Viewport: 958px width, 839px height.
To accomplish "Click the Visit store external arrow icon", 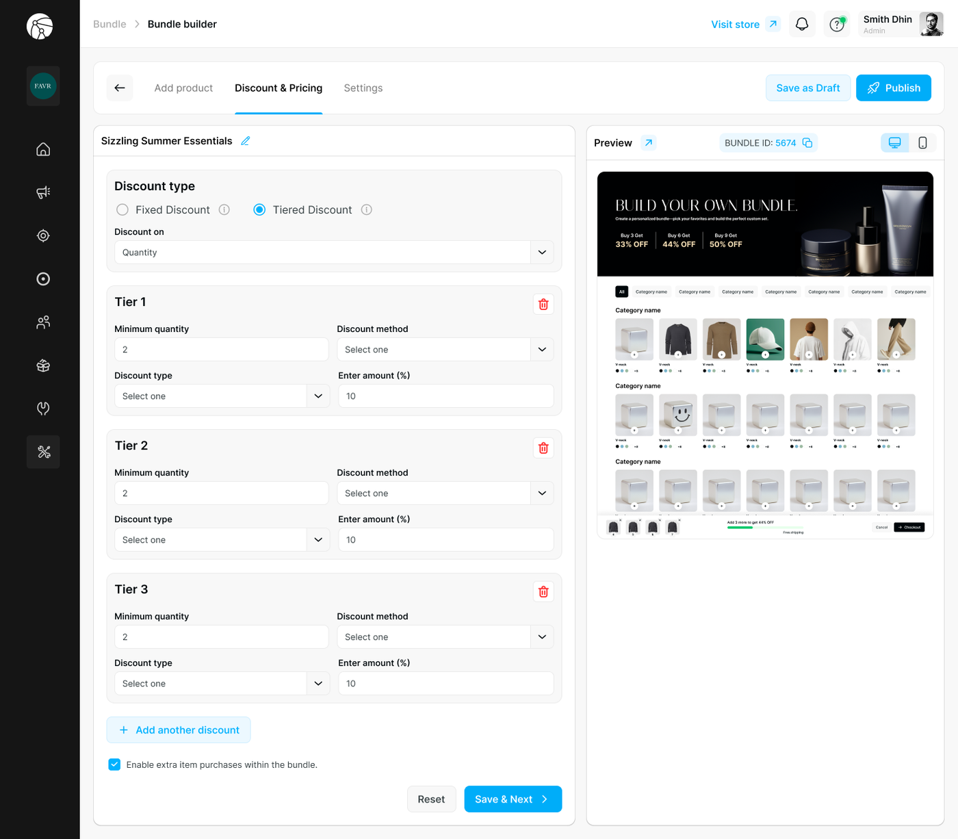I will click(x=773, y=24).
